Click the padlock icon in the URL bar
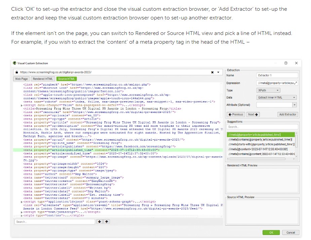 coord(17,72)
